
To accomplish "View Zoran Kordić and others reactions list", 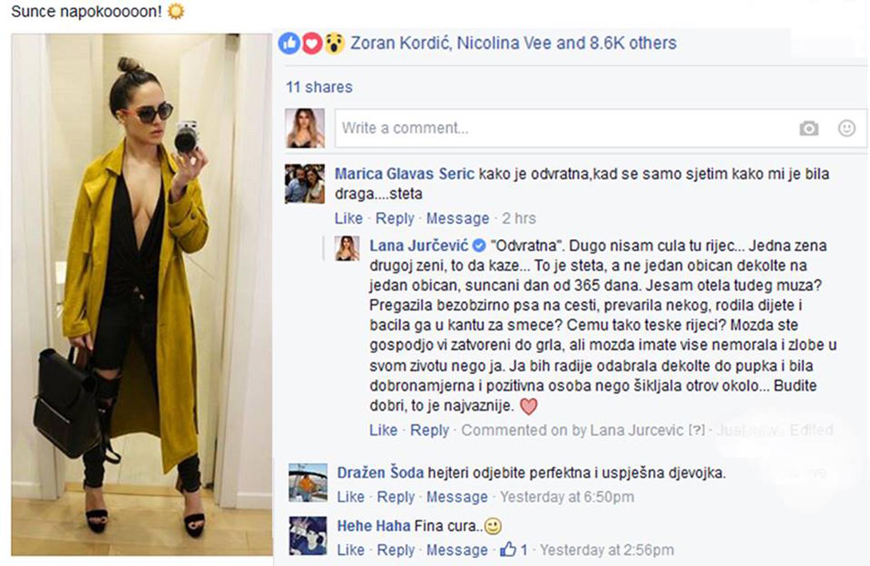I will coord(513,43).
